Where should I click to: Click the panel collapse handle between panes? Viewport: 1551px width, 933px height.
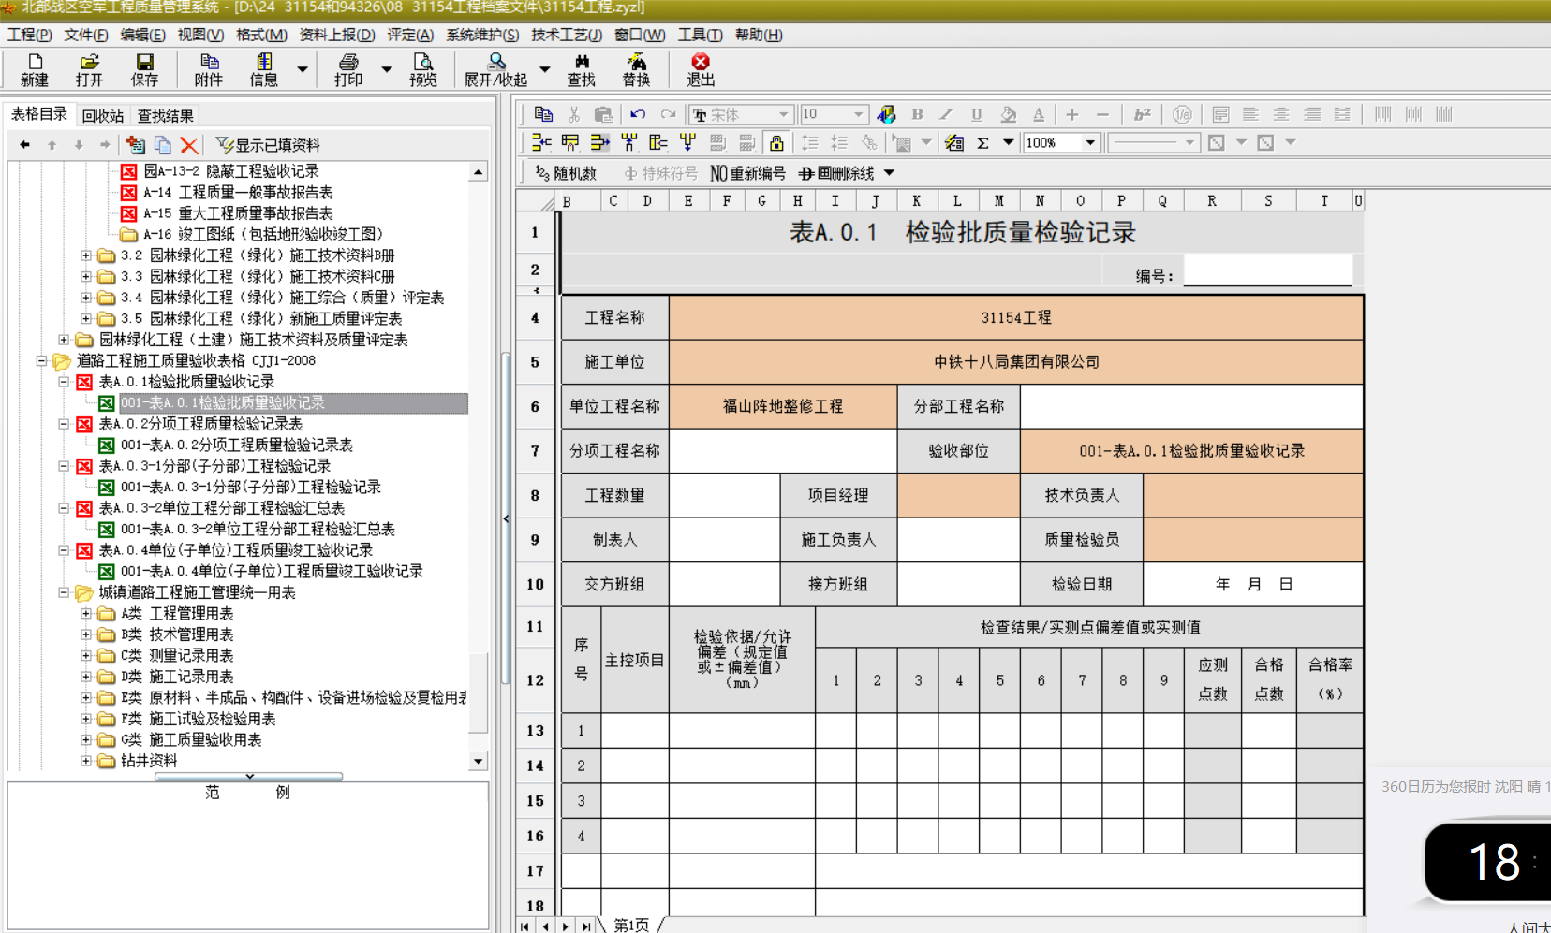[506, 518]
